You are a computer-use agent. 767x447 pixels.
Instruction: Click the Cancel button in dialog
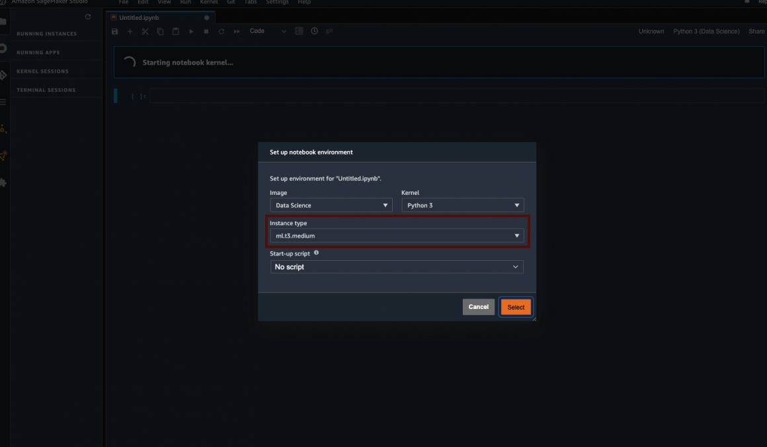[478, 307]
